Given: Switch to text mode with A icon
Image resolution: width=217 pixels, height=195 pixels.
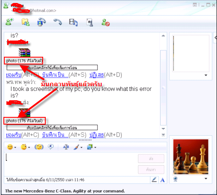Looking at the screenshot, I should click(x=162, y=180).
